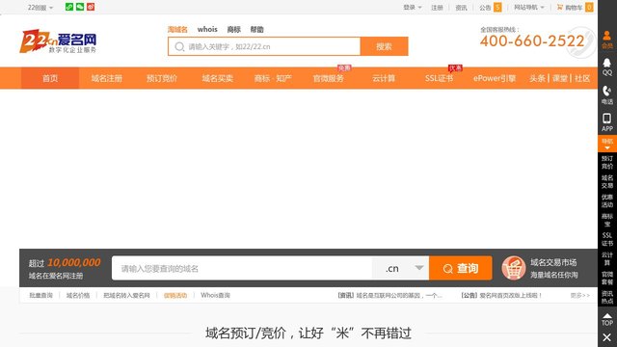This screenshot has width=617, height=347.
Task: Open 社区 in main navigation
Action: pyautogui.click(x=582, y=78)
